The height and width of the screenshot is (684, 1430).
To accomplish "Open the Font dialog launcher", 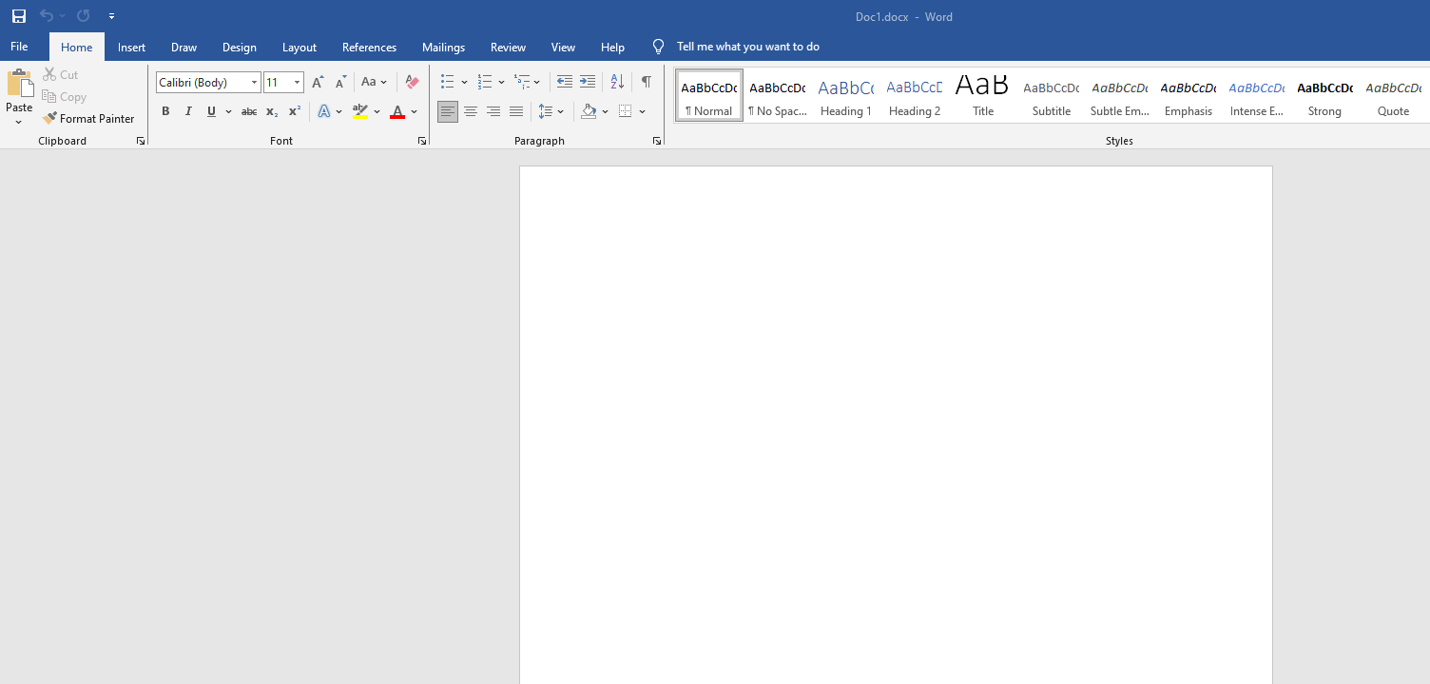I will (x=422, y=141).
